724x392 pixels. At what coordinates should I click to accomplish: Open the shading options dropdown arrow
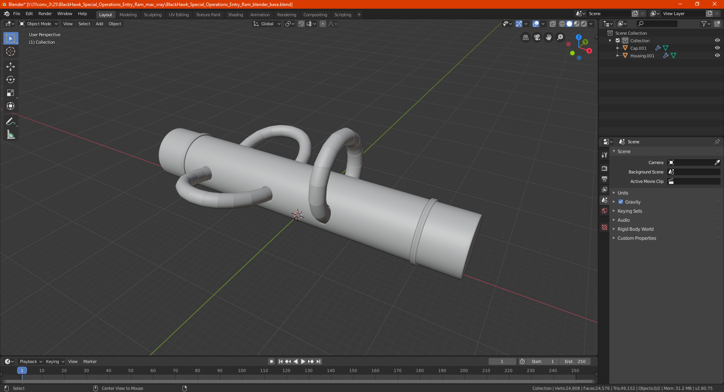(591, 24)
